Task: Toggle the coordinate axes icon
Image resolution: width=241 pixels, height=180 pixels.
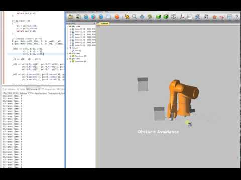Action: pyautogui.click(x=182, y=17)
